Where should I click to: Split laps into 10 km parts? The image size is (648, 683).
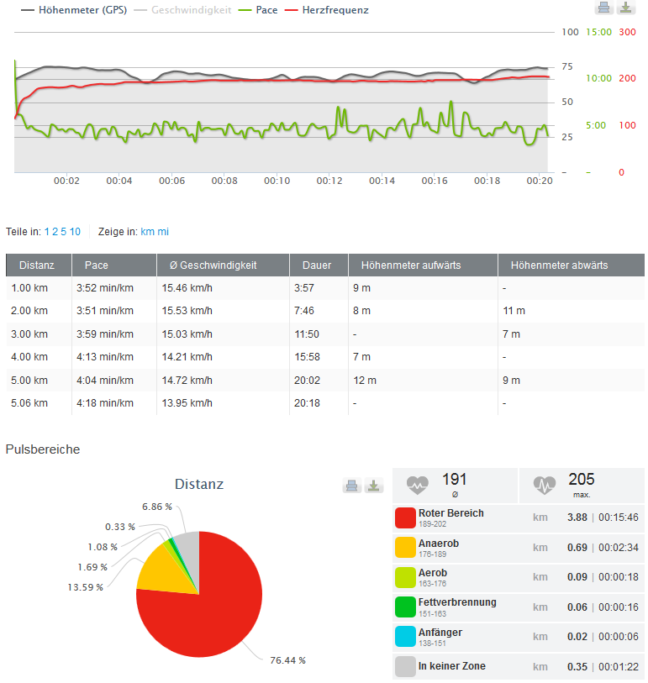coord(76,231)
